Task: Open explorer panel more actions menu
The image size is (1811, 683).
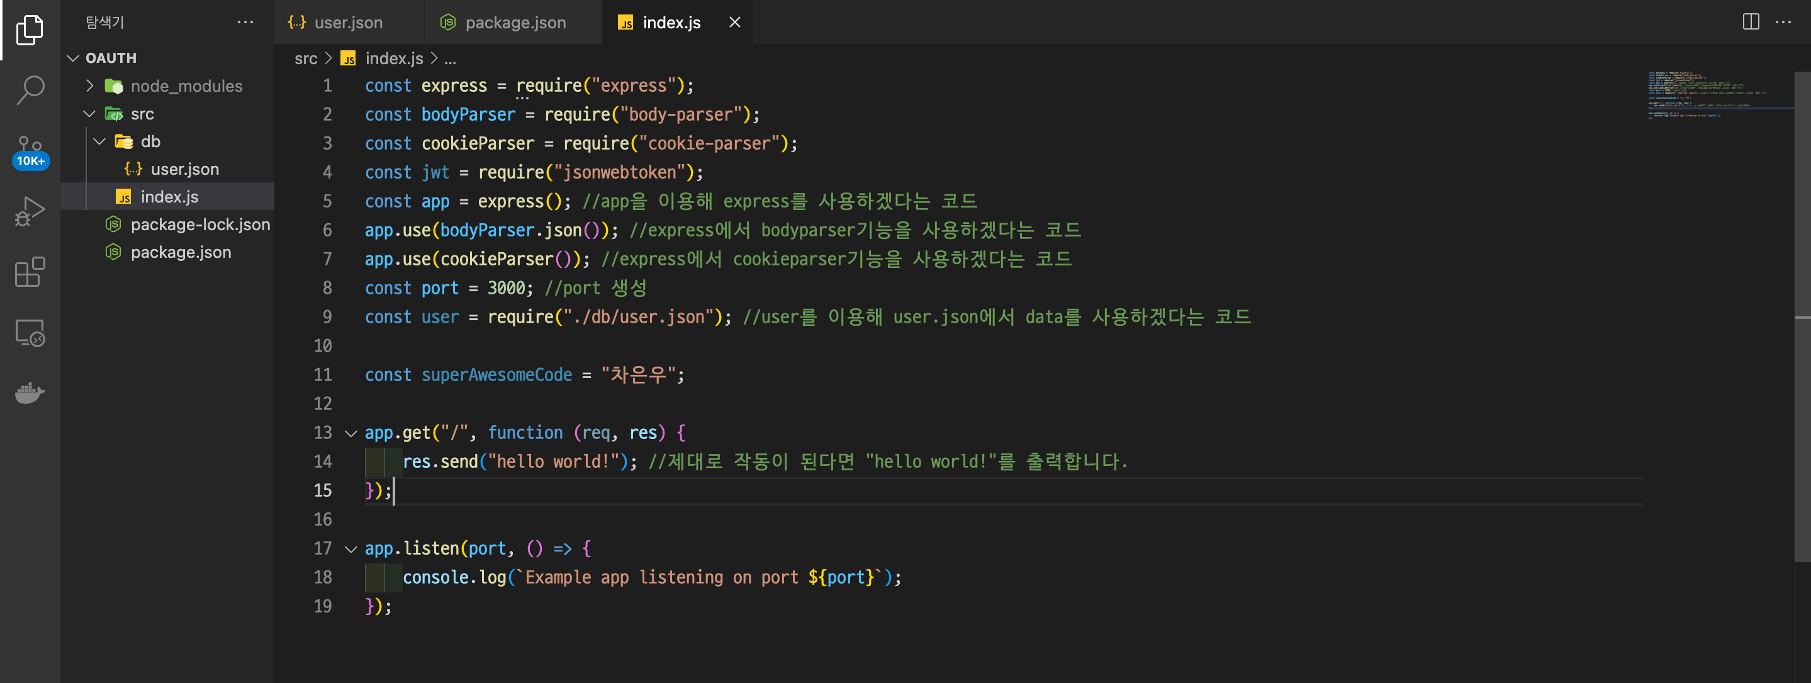Action: [x=245, y=23]
